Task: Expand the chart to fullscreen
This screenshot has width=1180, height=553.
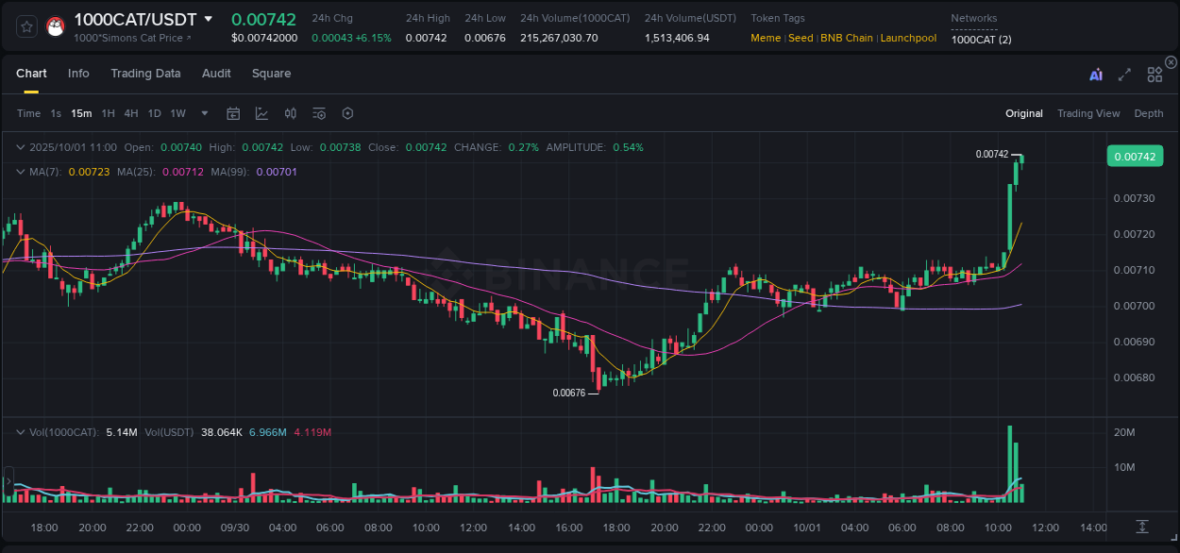Action: click(1124, 75)
